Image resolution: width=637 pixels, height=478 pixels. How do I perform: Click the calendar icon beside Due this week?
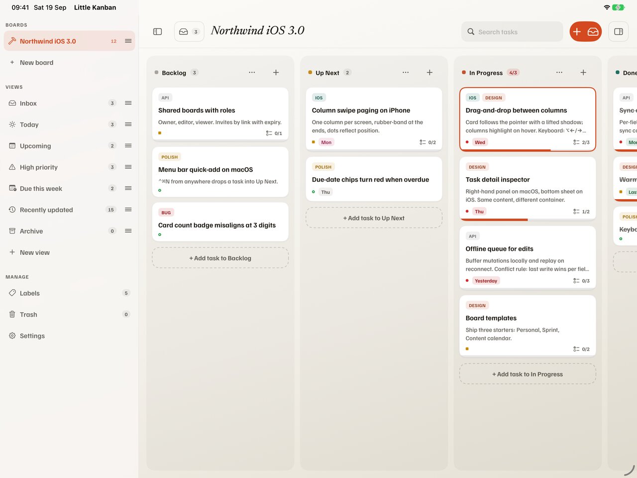(12, 188)
